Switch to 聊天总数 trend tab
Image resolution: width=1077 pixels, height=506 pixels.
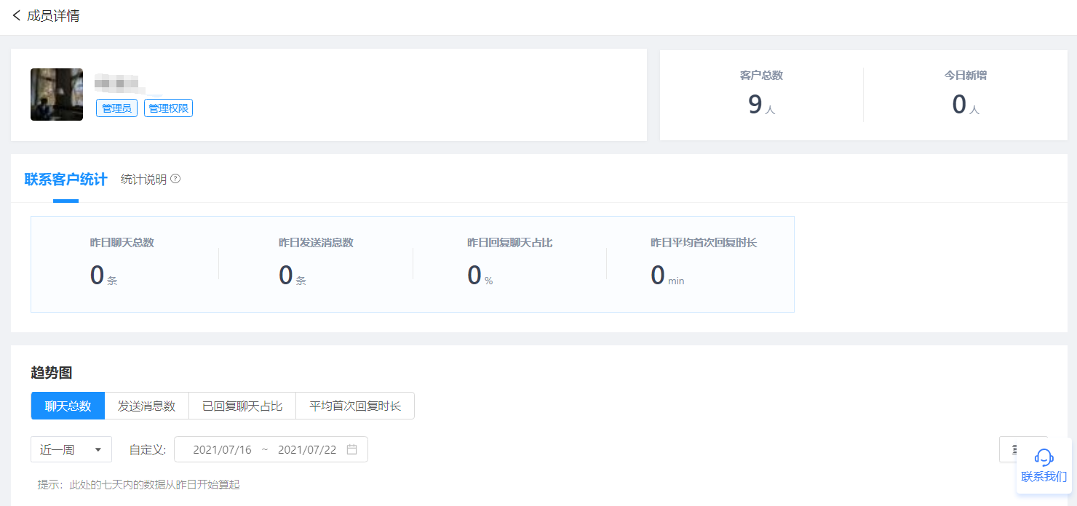(x=68, y=406)
